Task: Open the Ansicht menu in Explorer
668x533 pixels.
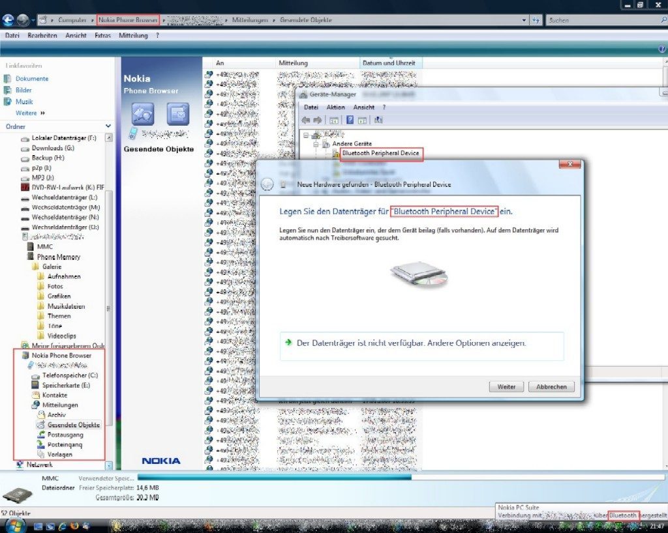Action: (x=76, y=36)
